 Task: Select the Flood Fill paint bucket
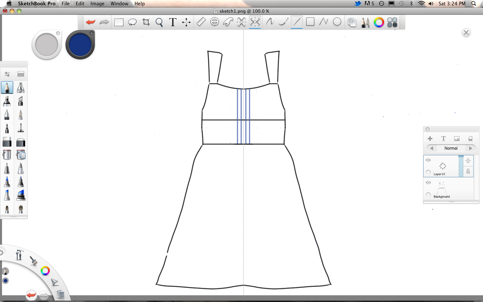[x=7, y=155]
